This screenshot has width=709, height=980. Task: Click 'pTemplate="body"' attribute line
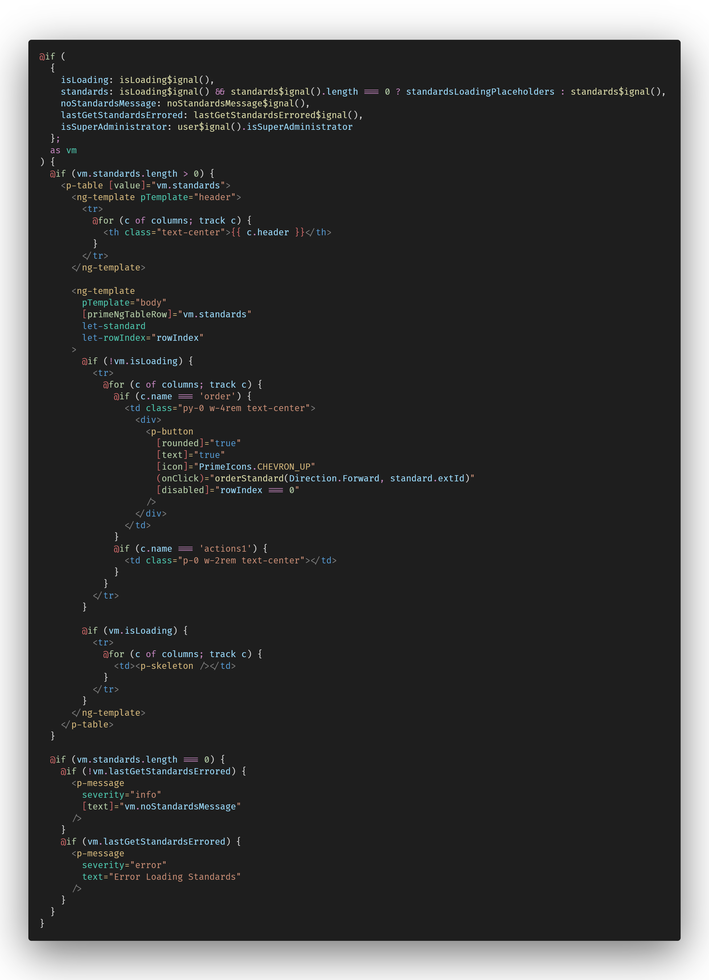[x=125, y=303]
